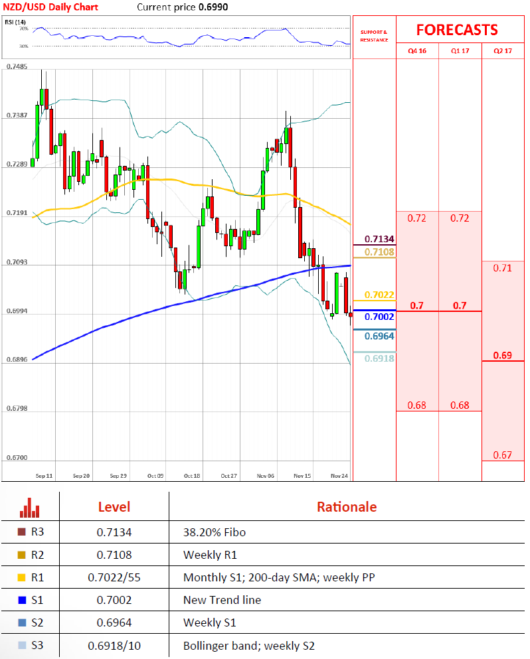Click the S2 steel blue swatch
Viewport: 530px width, 659px height.
pyautogui.click(x=23, y=622)
